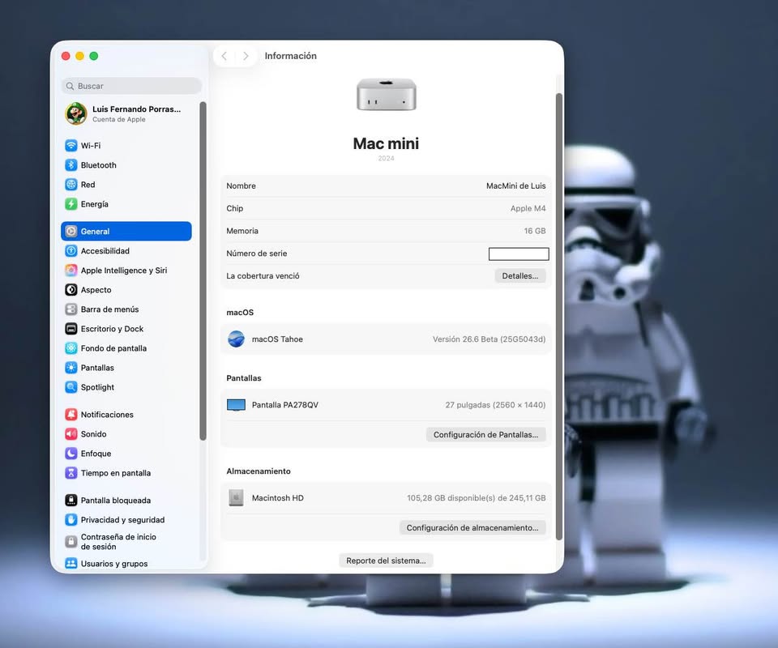
Task: Click the Buscar search field
Action: pyautogui.click(x=131, y=86)
